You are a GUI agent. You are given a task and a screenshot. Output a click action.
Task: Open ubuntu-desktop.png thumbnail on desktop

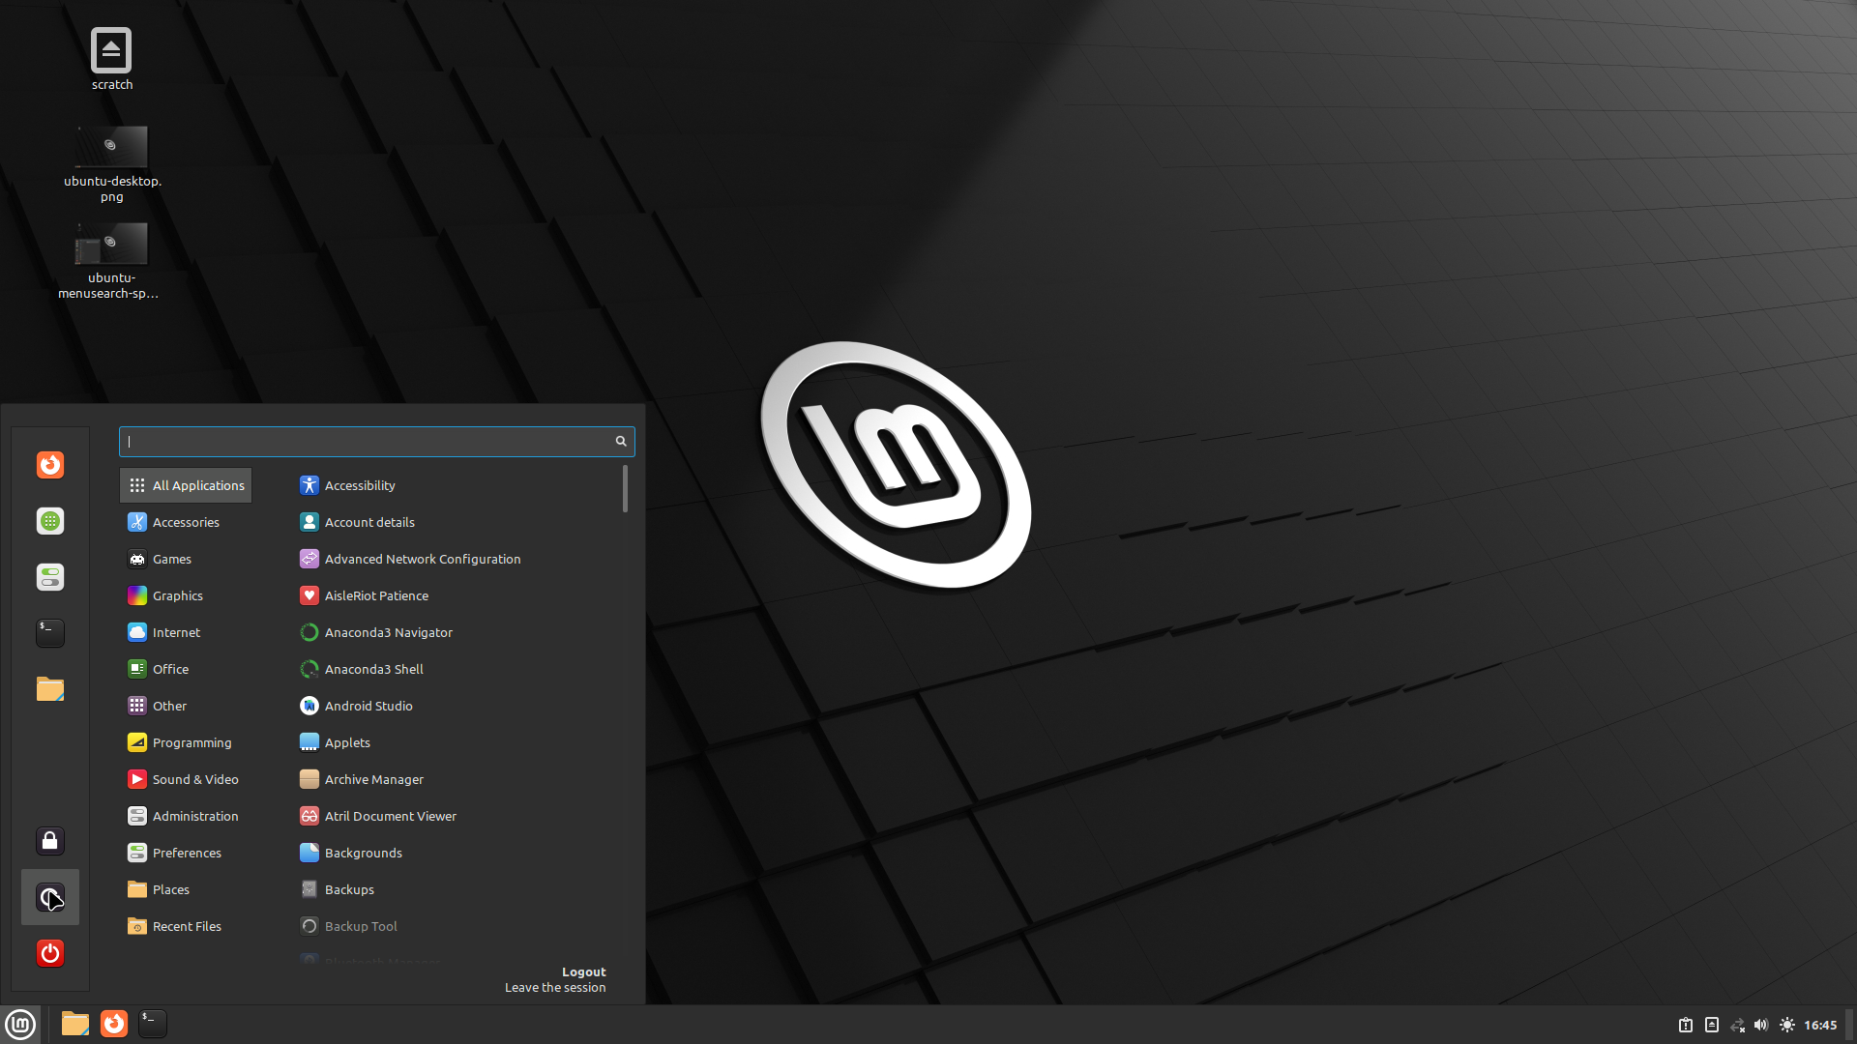point(112,147)
